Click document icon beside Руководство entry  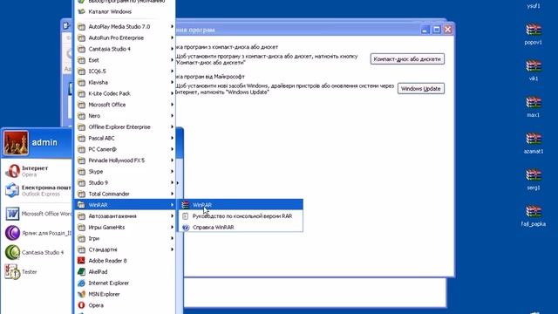185,216
